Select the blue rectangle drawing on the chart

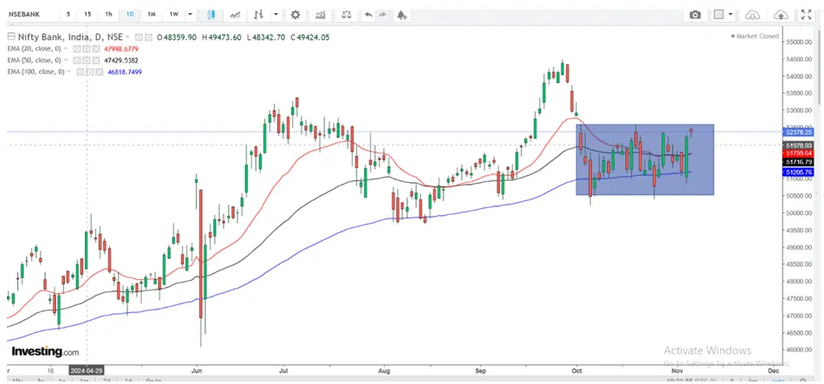tap(645, 159)
